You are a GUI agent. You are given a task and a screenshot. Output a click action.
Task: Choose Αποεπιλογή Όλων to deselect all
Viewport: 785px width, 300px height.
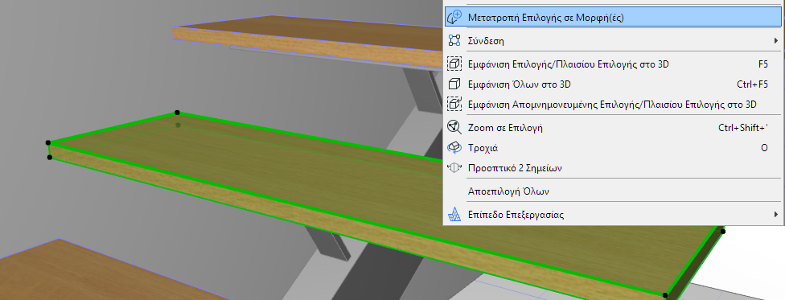click(612, 191)
